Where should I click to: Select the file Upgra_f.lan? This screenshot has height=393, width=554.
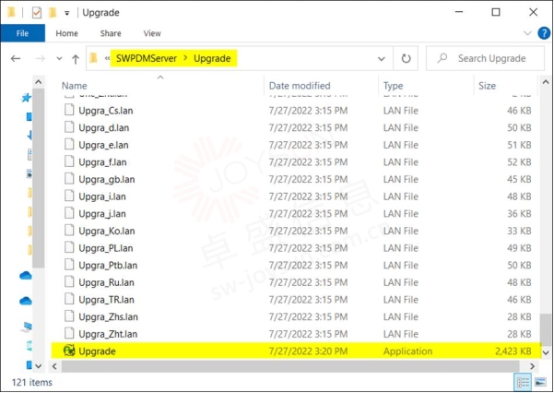(102, 162)
